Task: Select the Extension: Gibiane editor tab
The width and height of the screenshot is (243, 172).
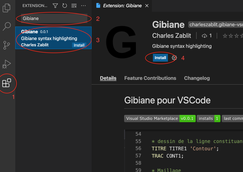Action: click(x=122, y=6)
